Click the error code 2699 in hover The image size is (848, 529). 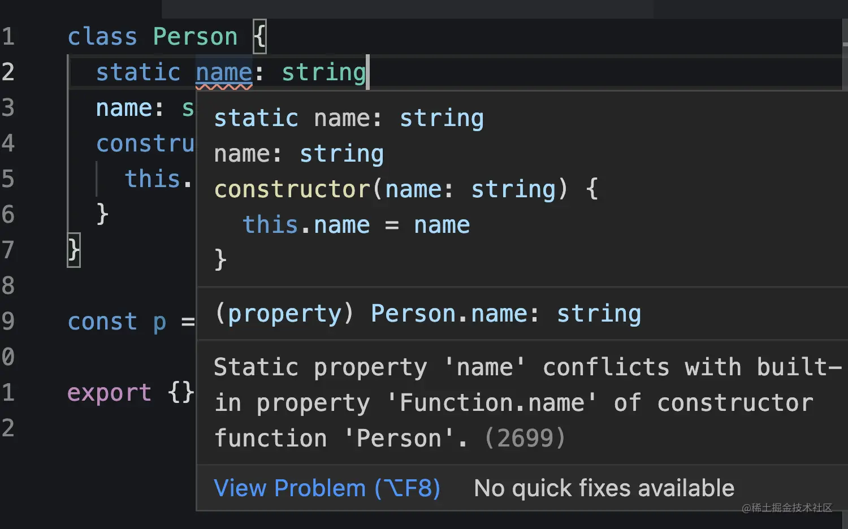(x=525, y=439)
